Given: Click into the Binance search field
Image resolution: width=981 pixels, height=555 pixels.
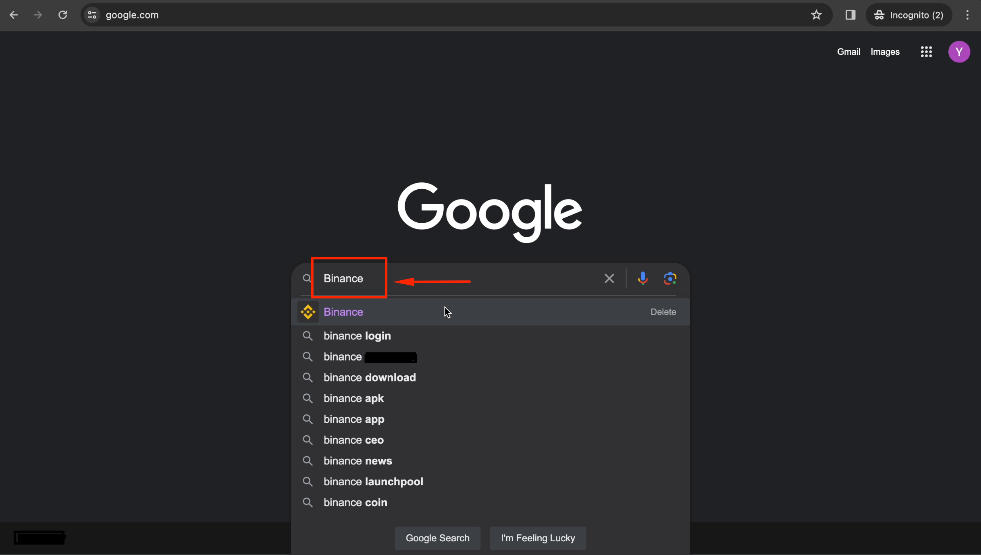Looking at the screenshot, I should coord(463,278).
